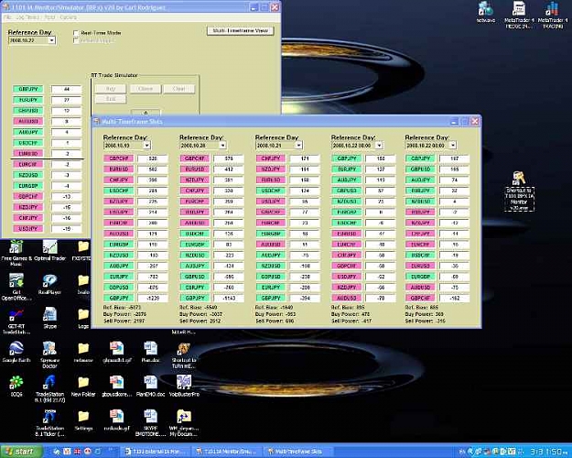The width and height of the screenshot is (572, 458).
Task: Click the 'Sell Power: 2197' text in first slot
Action: coord(124,321)
